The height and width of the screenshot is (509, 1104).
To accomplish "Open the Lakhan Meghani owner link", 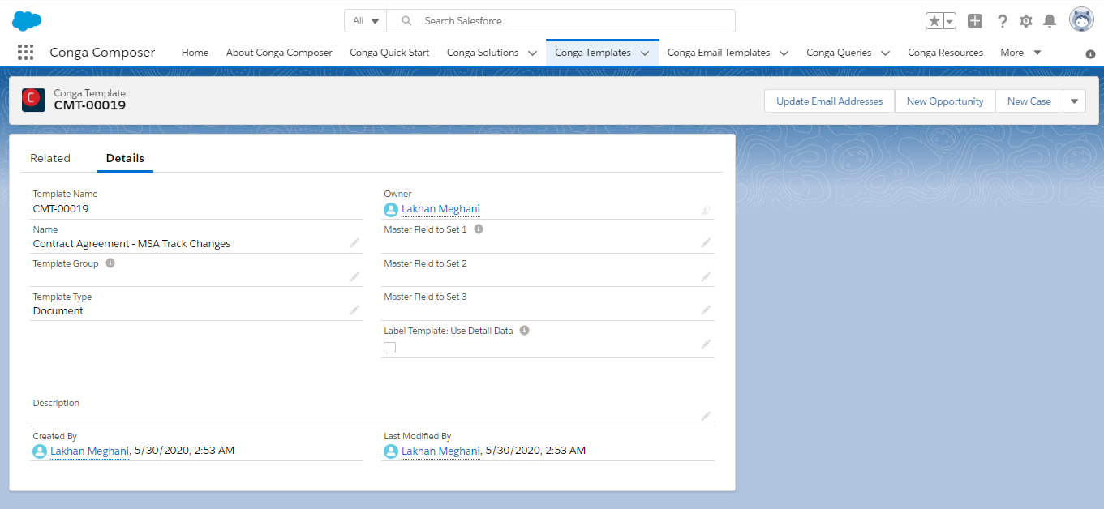I will pos(440,208).
